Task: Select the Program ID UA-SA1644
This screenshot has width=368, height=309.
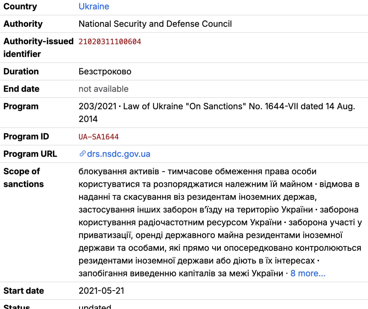Action: pyautogui.click(x=99, y=137)
